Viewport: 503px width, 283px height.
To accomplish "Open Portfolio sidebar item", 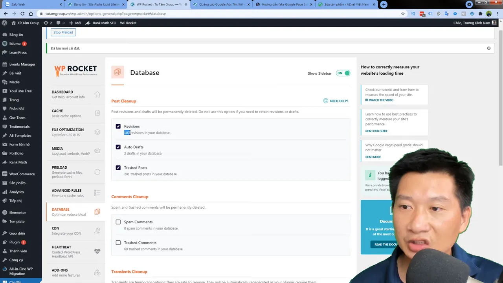I will (x=16, y=153).
